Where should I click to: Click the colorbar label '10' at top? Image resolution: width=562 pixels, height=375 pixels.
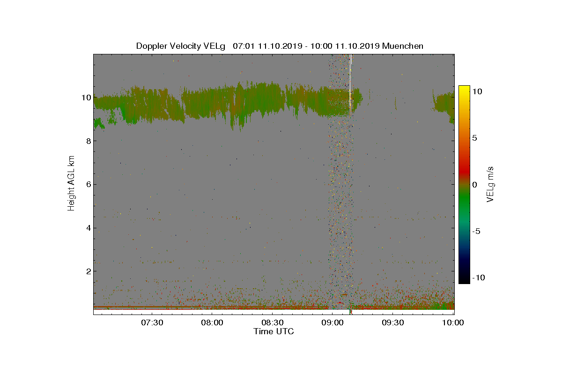[477, 92]
